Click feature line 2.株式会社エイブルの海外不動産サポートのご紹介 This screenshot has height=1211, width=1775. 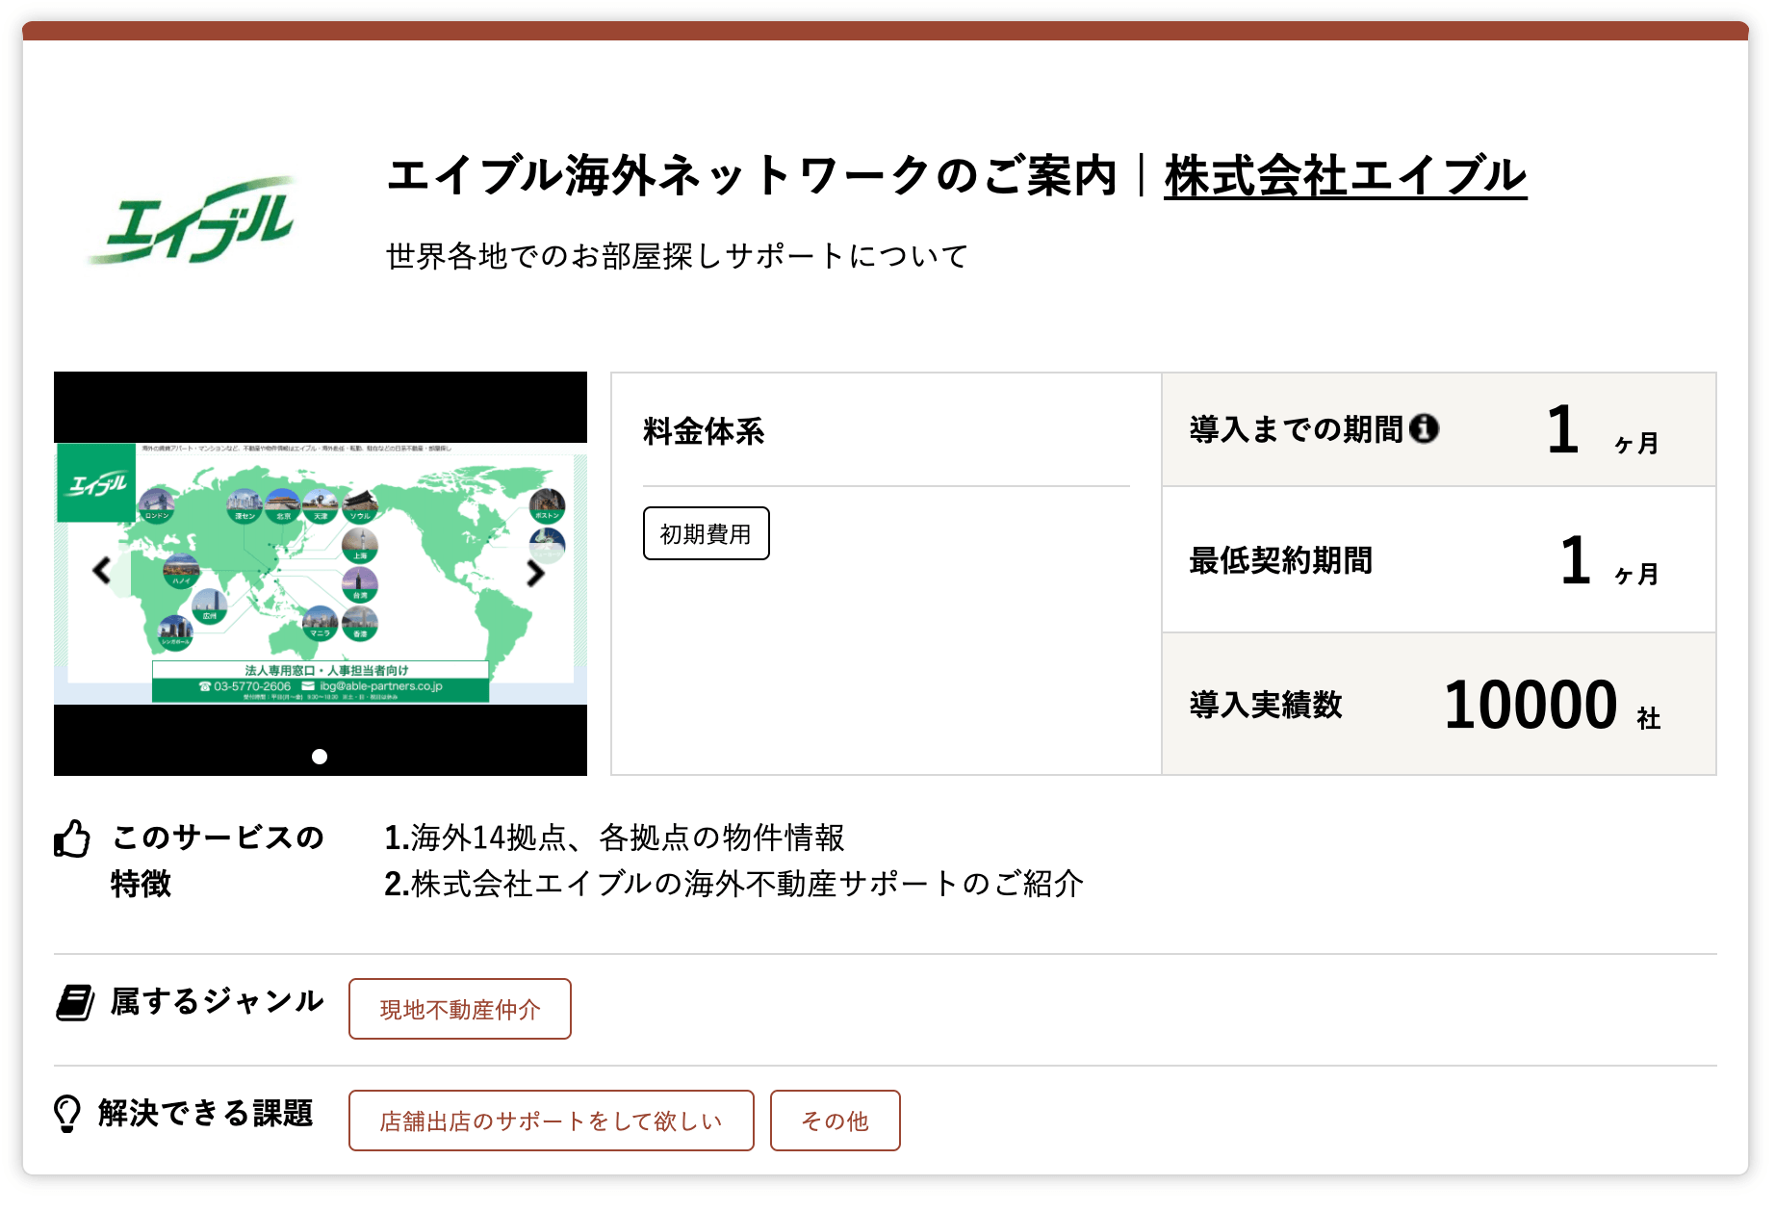click(x=733, y=884)
